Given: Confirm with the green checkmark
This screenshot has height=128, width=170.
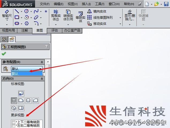Looking at the screenshot, I should pos(4,53).
